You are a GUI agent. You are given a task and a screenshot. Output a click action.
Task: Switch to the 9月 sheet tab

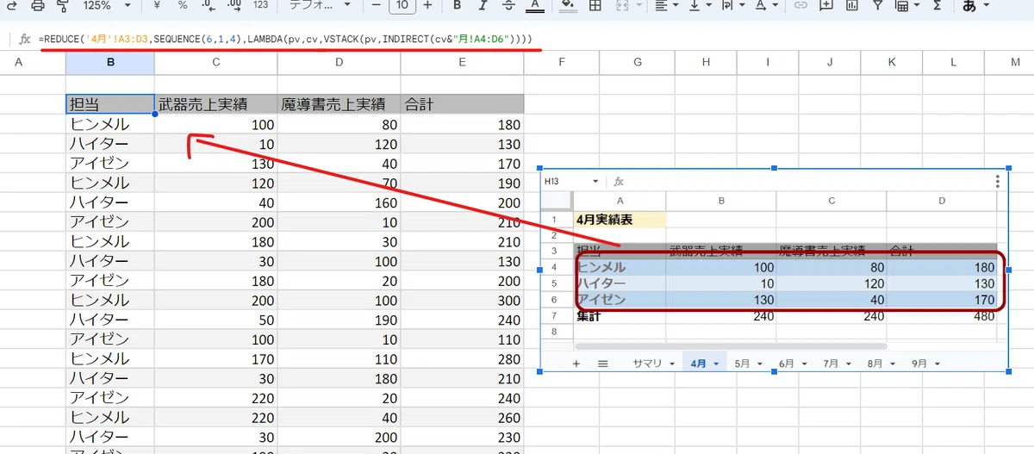click(x=925, y=364)
